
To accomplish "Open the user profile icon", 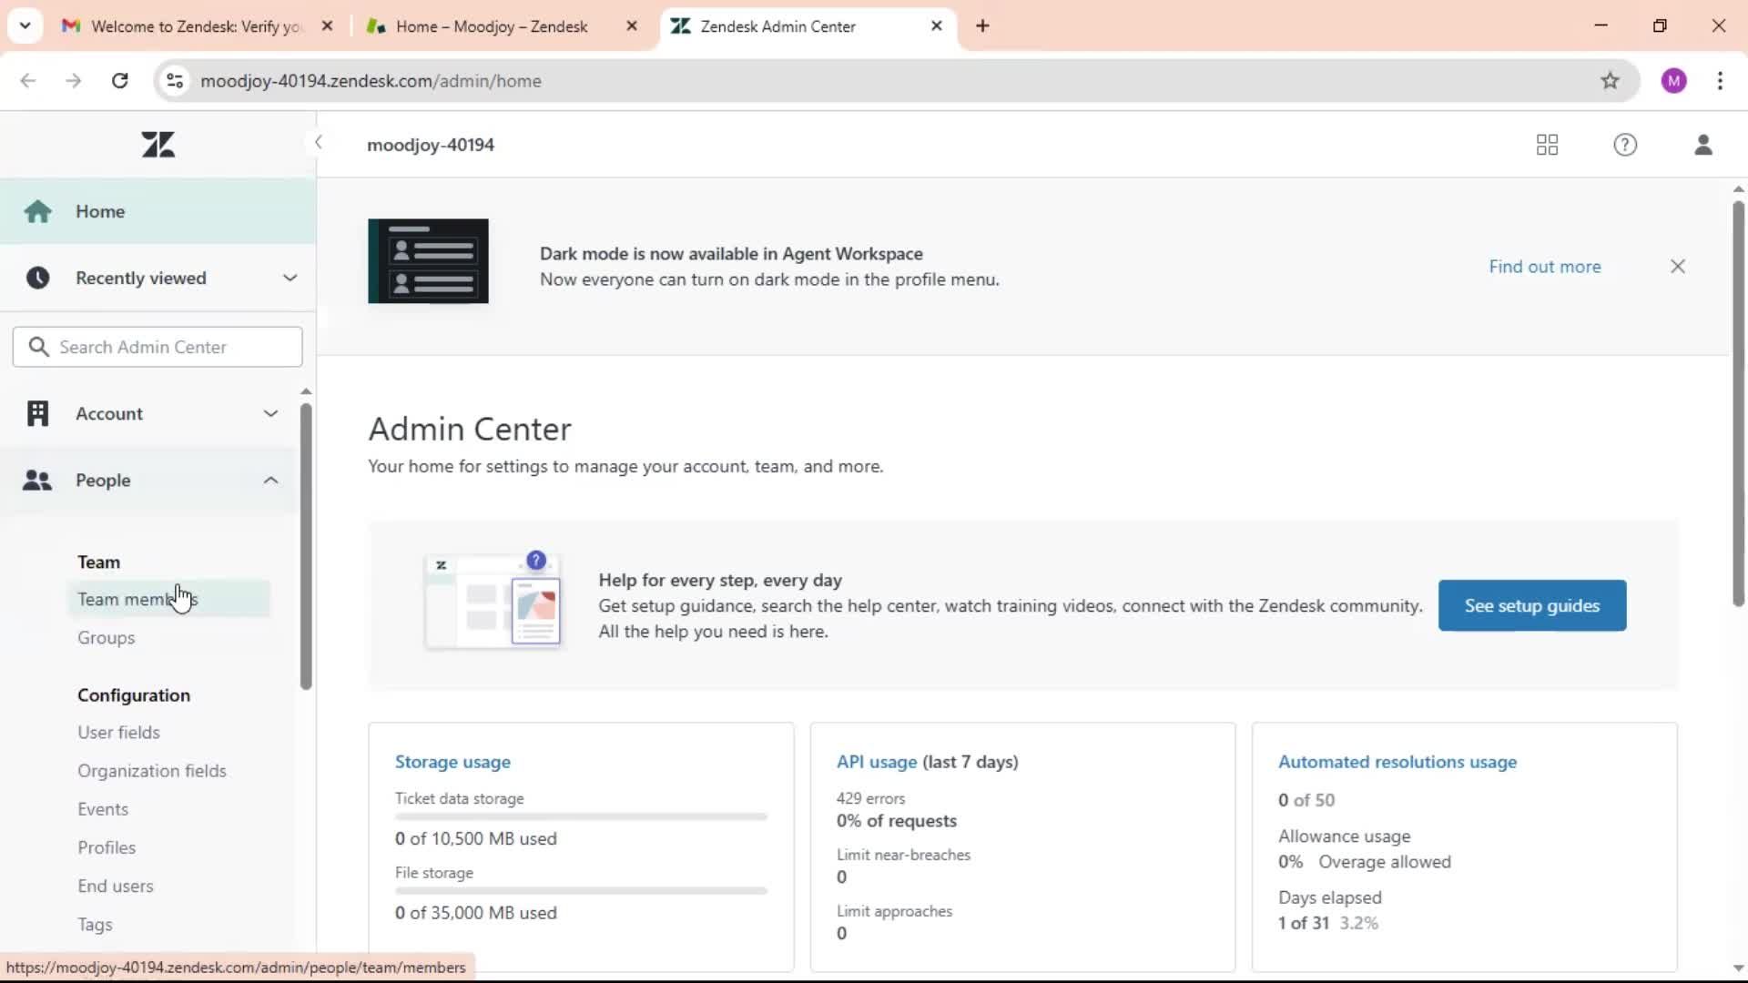I will point(1703,145).
